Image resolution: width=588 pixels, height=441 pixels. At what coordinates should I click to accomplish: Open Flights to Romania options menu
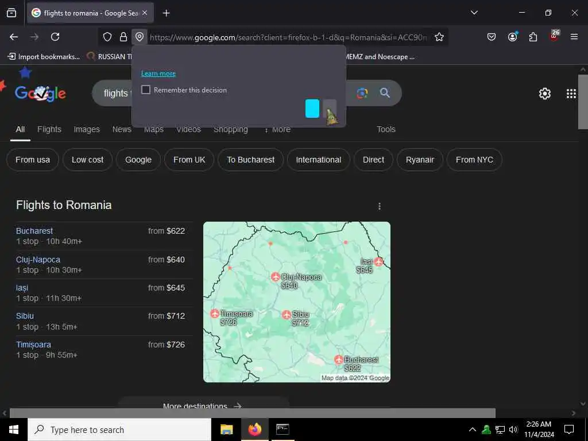click(x=380, y=206)
